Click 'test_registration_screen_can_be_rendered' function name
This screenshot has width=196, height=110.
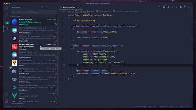(x=113, y=26)
